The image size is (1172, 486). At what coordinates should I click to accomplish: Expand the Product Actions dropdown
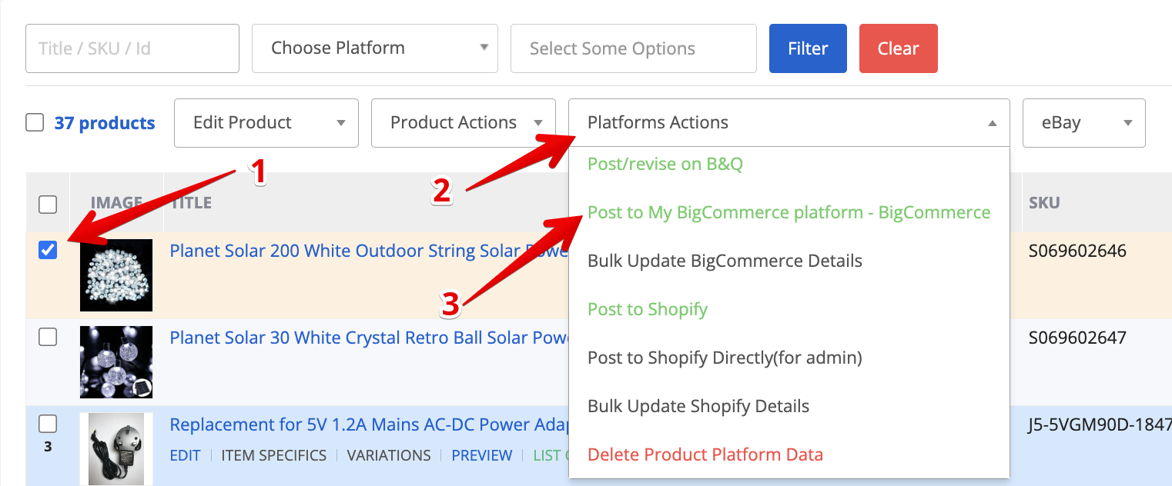pyautogui.click(x=464, y=123)
